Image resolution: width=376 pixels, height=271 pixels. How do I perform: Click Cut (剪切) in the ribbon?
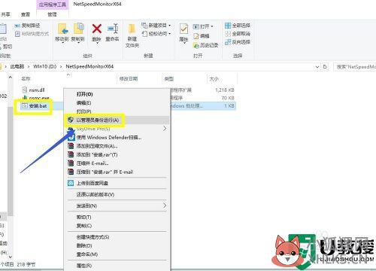point(6,47)
